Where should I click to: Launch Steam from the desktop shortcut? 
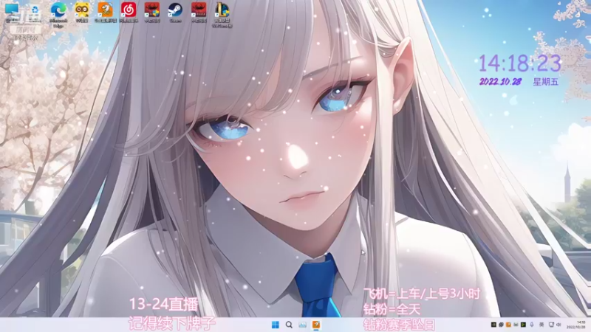[175, 13]
